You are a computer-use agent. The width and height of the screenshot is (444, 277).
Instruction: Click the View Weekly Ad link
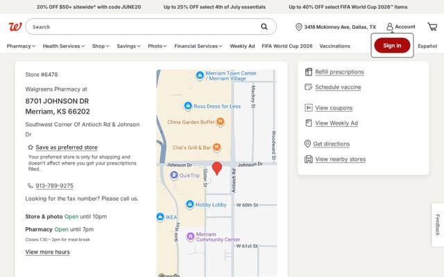click(x=336, y=123)
